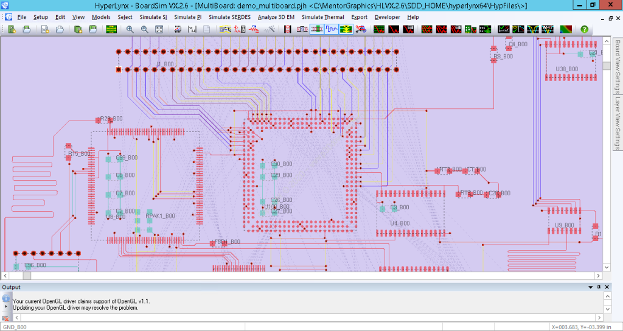The height and width of the screenshot is (331, 623).
Task: Click the Output panel scroll down arrow
Action: pyautogui.click(x=607, y=308)
